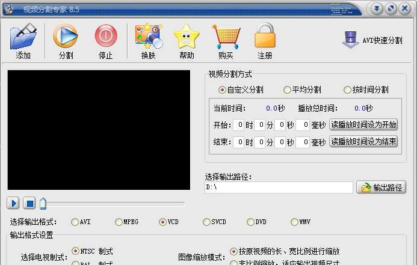The height and width of the screenshot is (265, 417).
Task: Click 读播放时间设为开始 button
Action: click(x=363, y=124)
